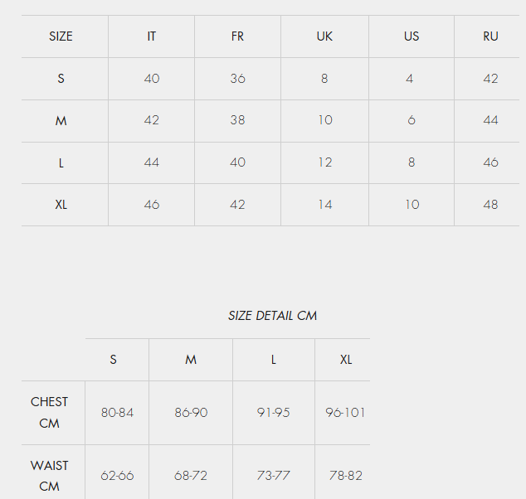Click the FR column header
Screen dimensions: 526x499
click(x=237, y=36)
